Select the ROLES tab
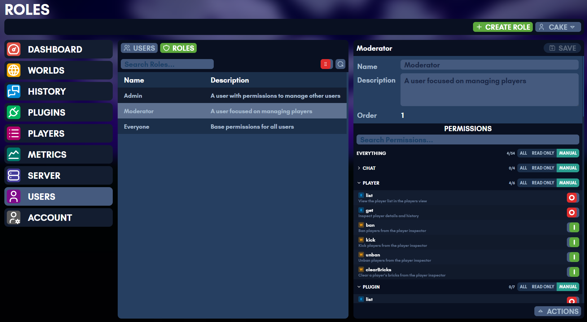This screenshot has height=322, width=587. [x=178, y=48]
